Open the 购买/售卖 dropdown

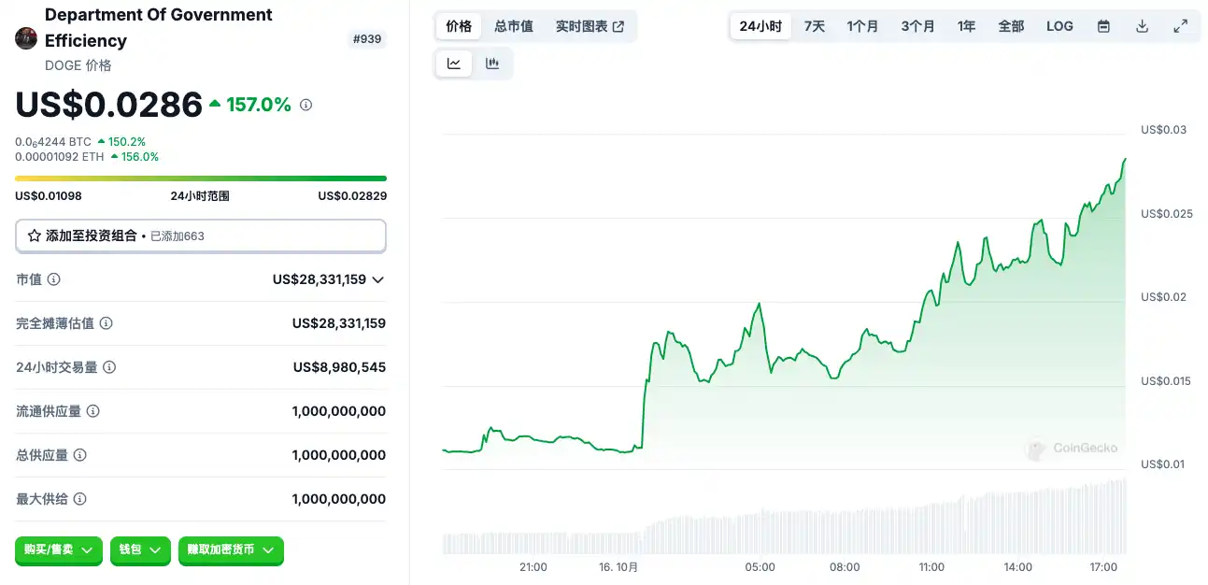coord(59,550)
